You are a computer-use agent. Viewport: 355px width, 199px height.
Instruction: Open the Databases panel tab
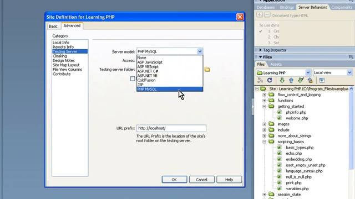pyautogui.click(x=266, y=7)
